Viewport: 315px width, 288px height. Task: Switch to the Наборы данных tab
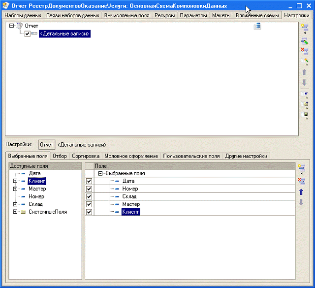(23, 16)
